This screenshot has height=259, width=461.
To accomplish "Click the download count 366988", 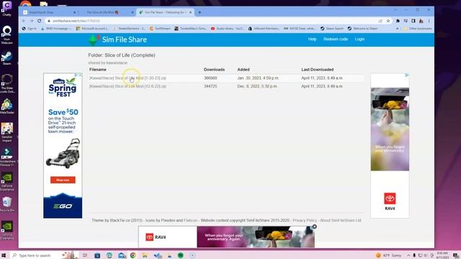I will point(210,78).
